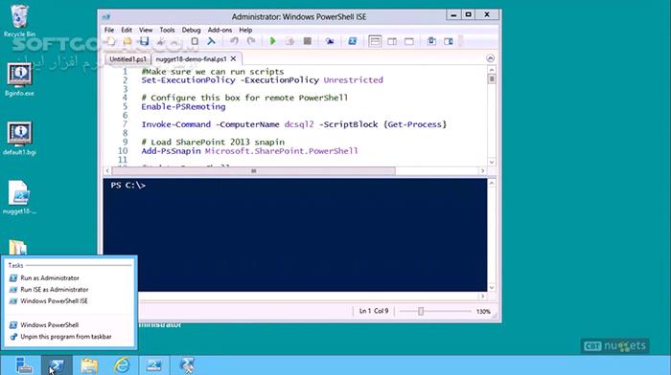671x375 pixels.
Task: Click the Ln 1 Col 9 status text
Action: (374, 311)
